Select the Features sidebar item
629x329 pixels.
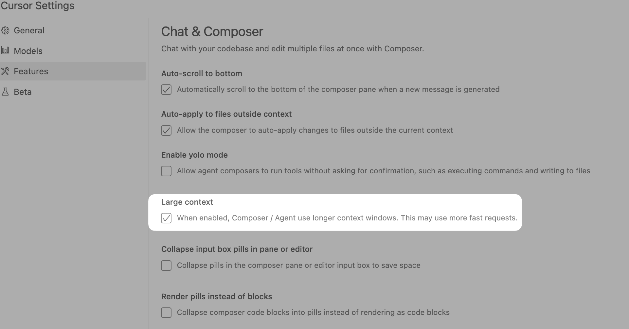click(73, 71)
